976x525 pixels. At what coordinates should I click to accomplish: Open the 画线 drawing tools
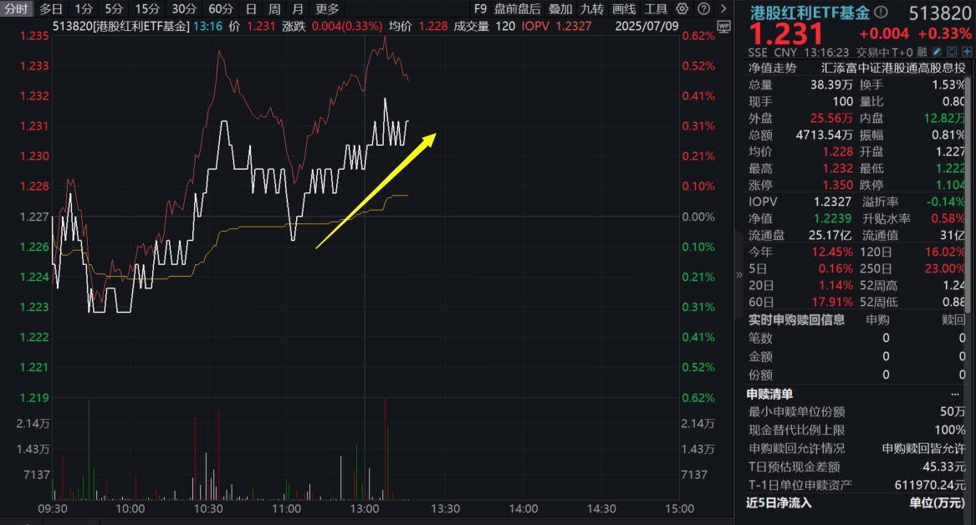tap(624, 9)
